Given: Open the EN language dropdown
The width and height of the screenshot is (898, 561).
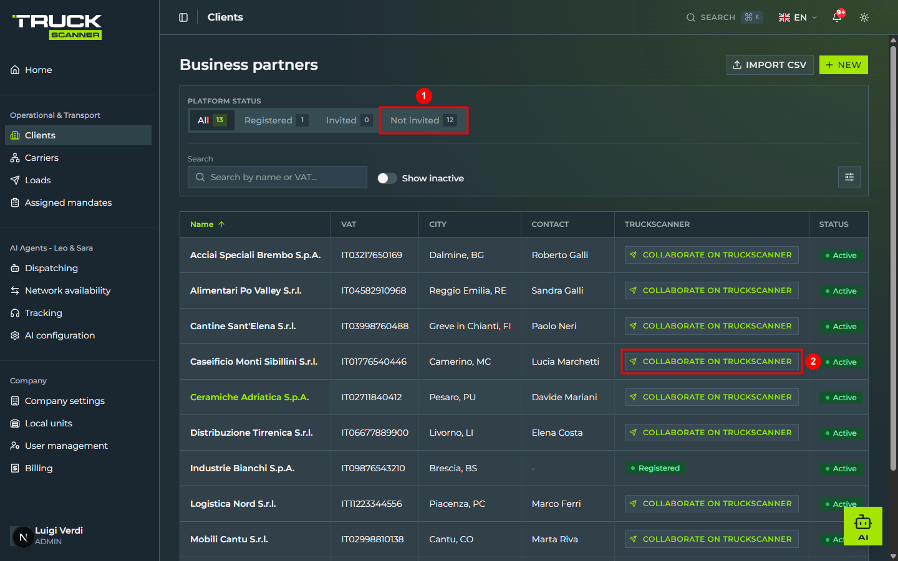Looking at the screenshot, I should (x=798, y=17).
